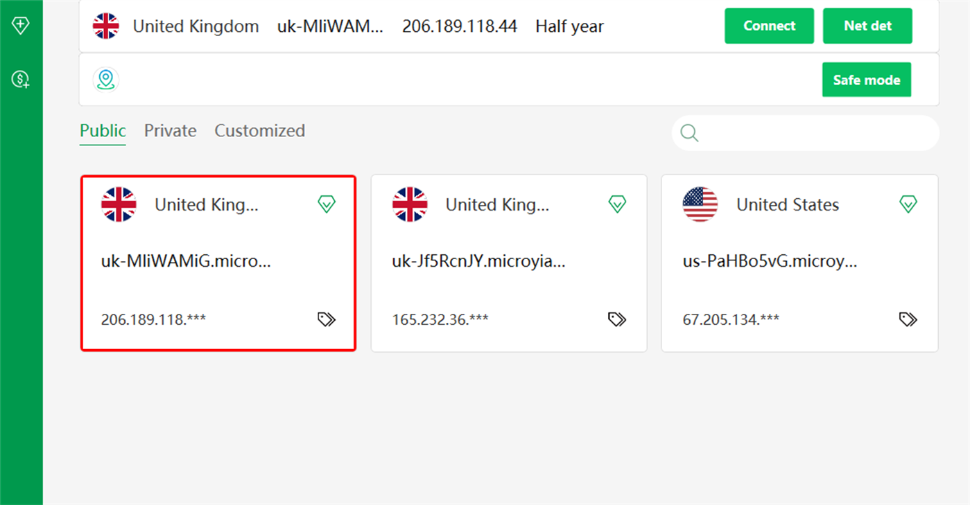Open the uk-MliWAM server name in the top bar
The height and width of the screenshot is (505, 970).
[331, 26]
